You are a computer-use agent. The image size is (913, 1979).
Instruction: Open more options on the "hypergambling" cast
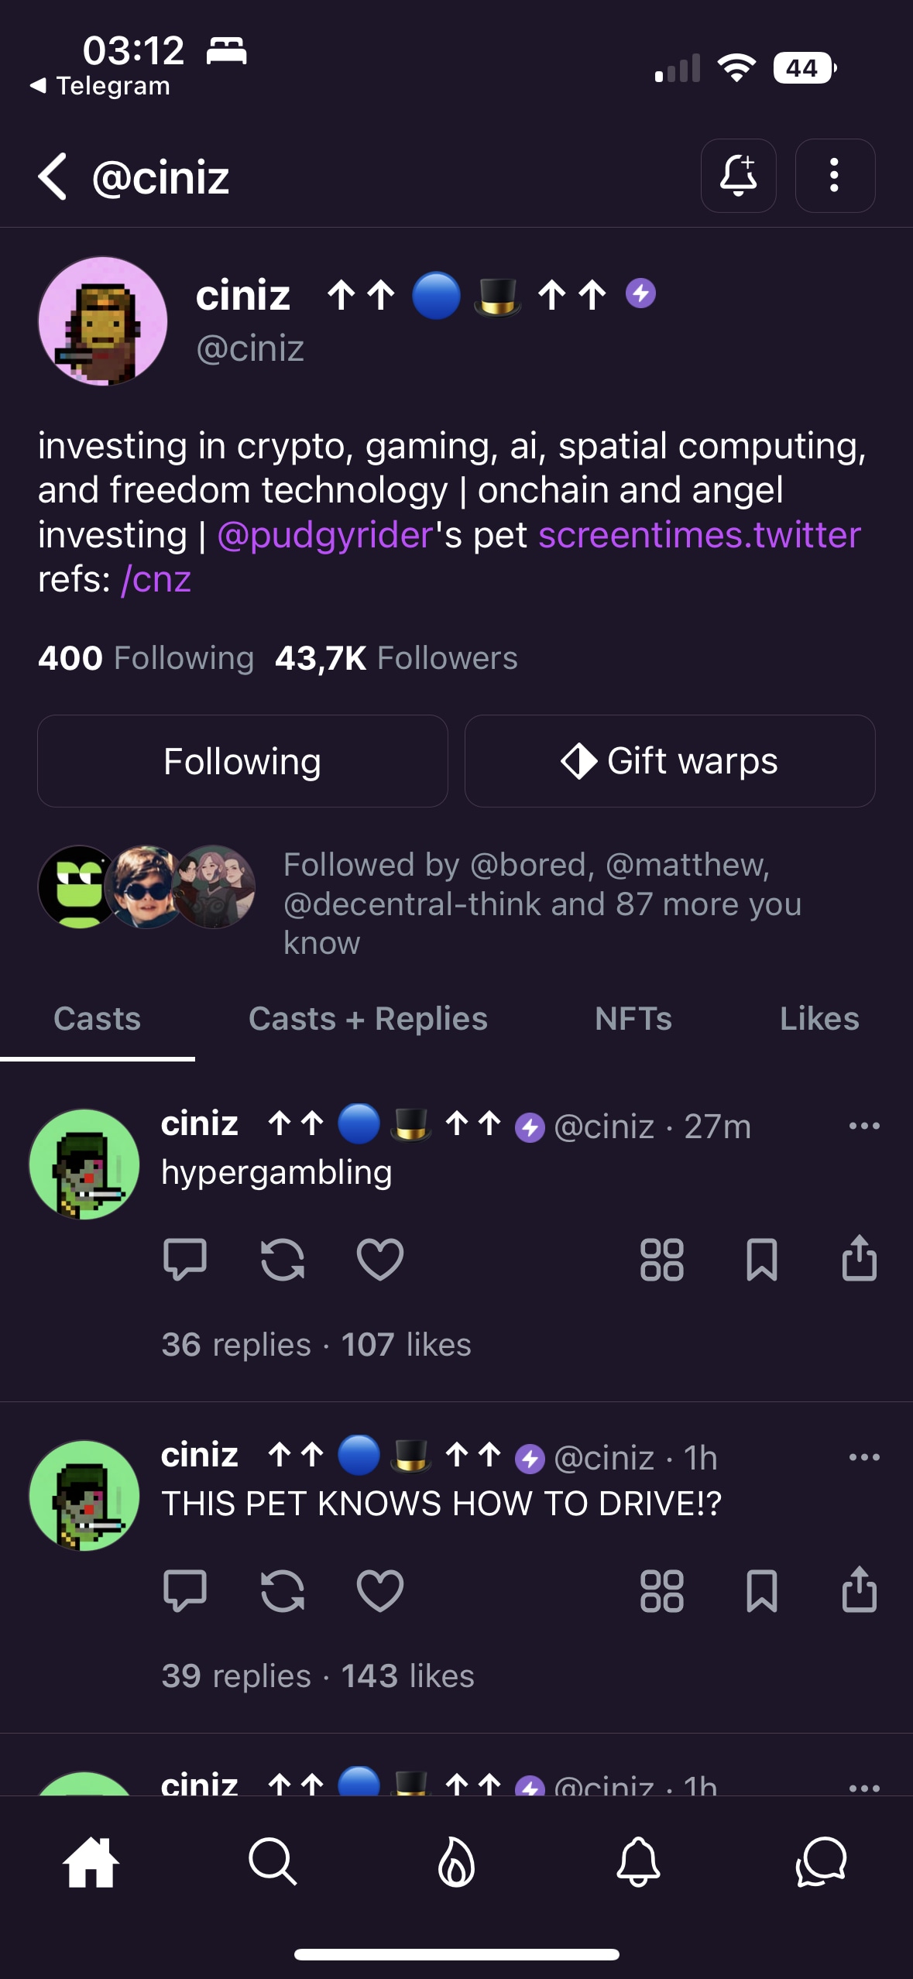point(864,1126)
